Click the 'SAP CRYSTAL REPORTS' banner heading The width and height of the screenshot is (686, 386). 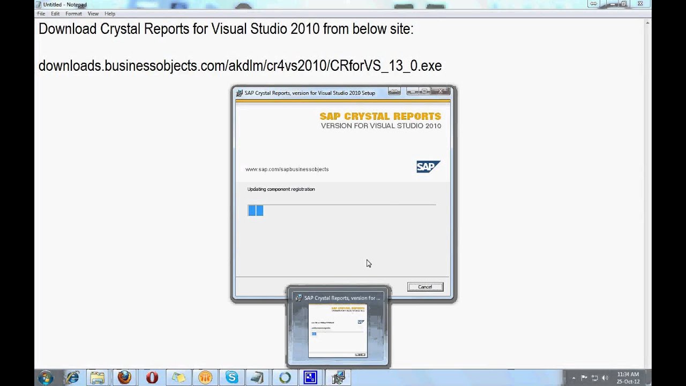tap(380, 116)
